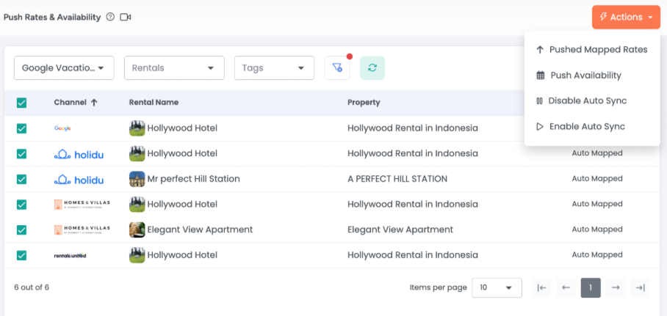The image size is (667, 316).
Task: Open the Google Vacation channel dropdown
Action: pos(64,68)
